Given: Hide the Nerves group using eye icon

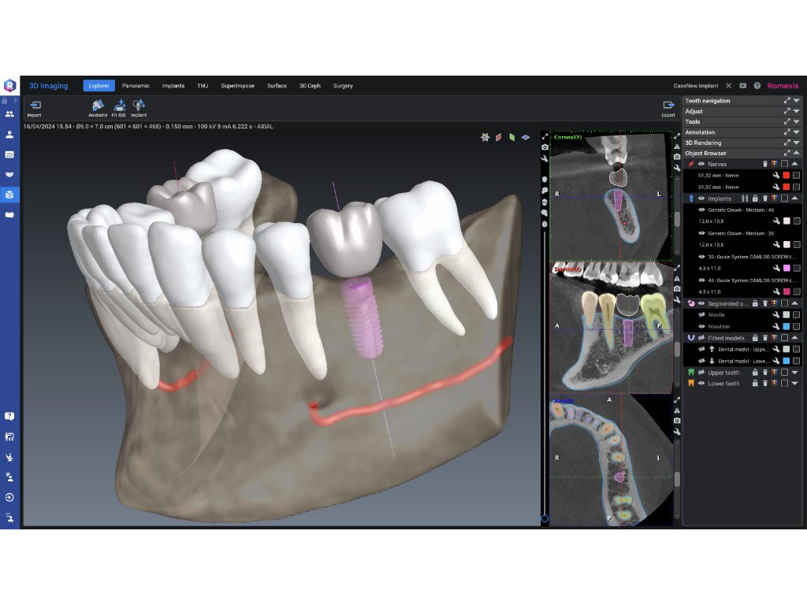Looking at the screenshot, I should (701, 164).
